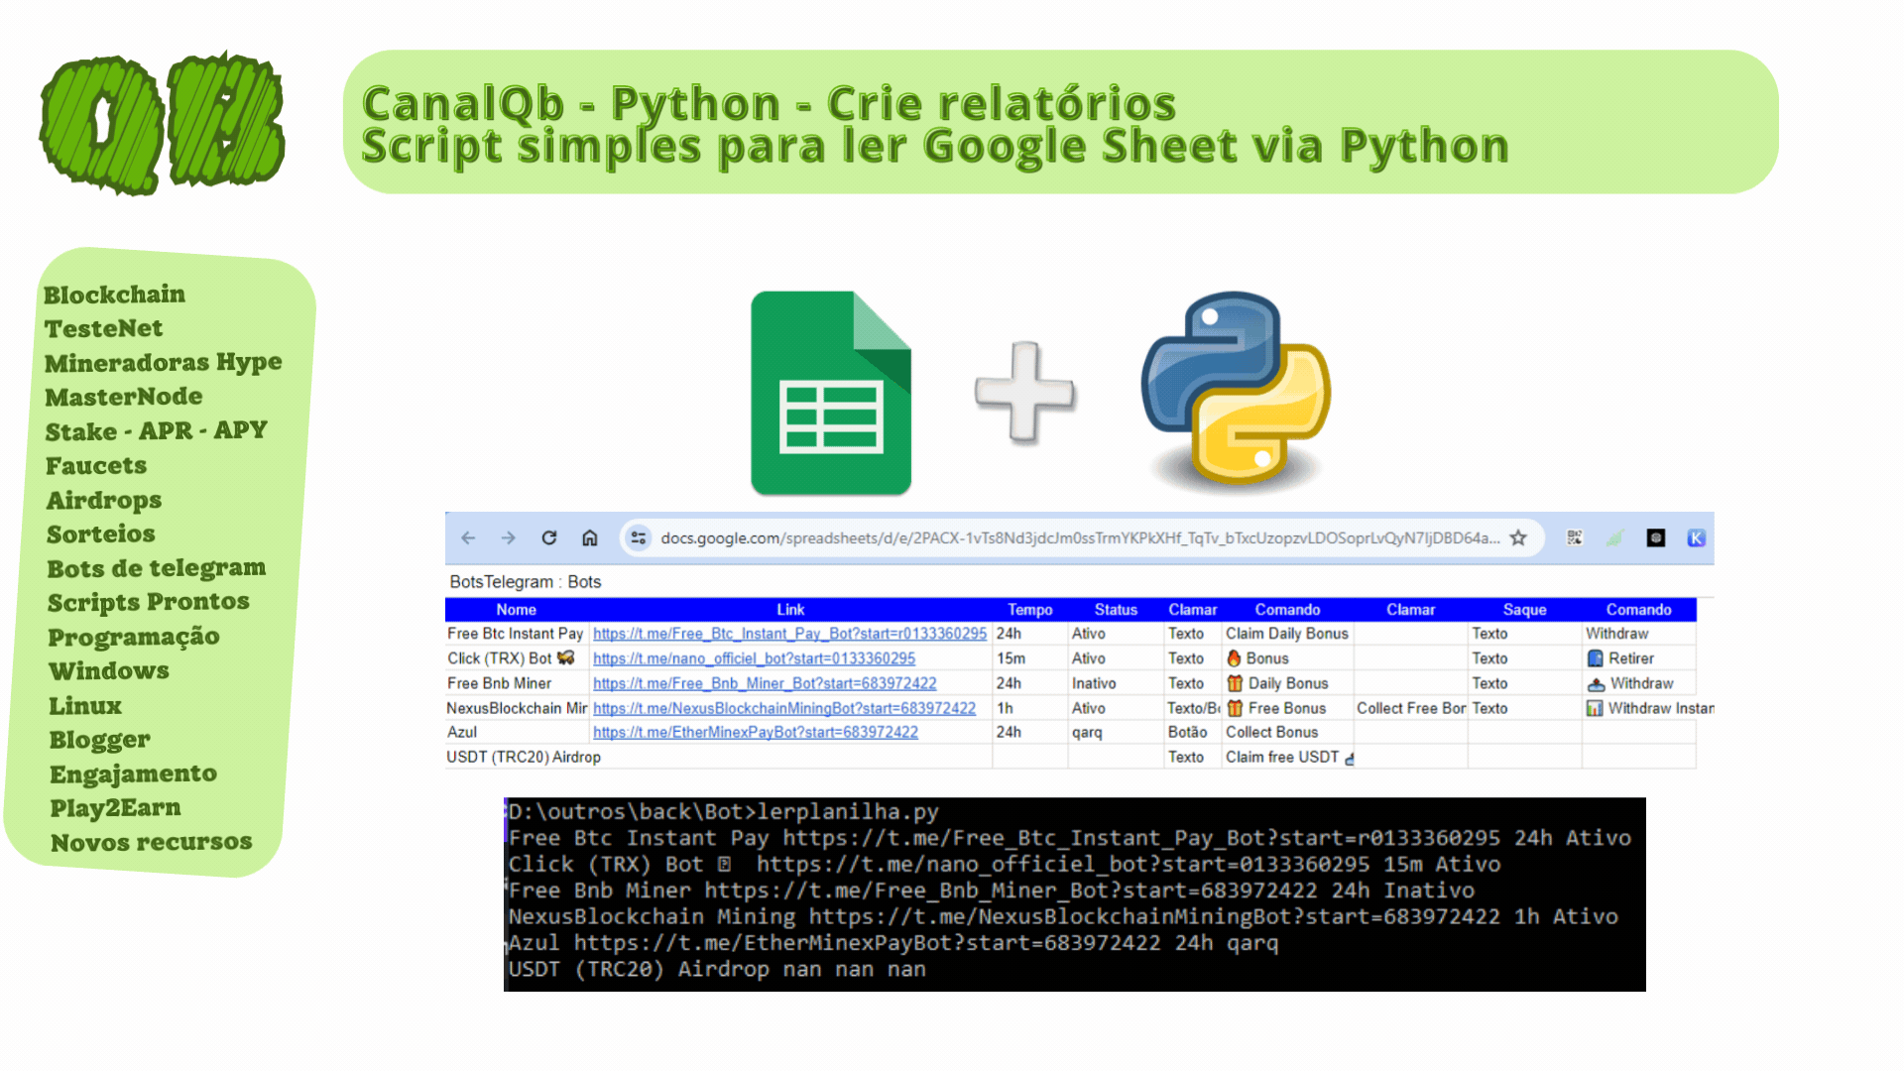Screen dimensions: 1904x1071
Task: Click the Airdrops sidebar item
Action: pyautogui.click(x=104, y=501)
